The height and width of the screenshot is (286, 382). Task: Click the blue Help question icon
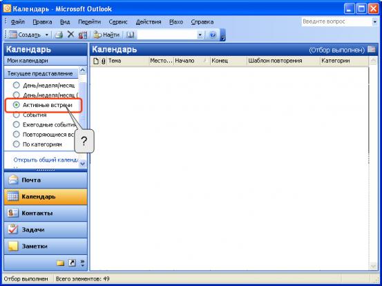coord(213,35)
